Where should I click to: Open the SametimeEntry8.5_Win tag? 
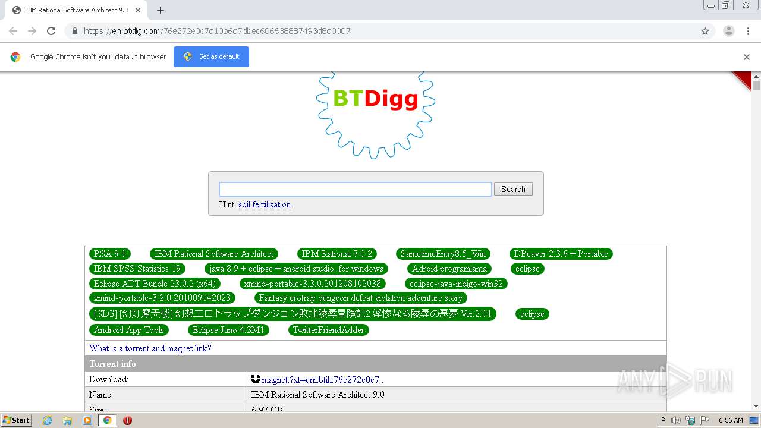(443, 254)
